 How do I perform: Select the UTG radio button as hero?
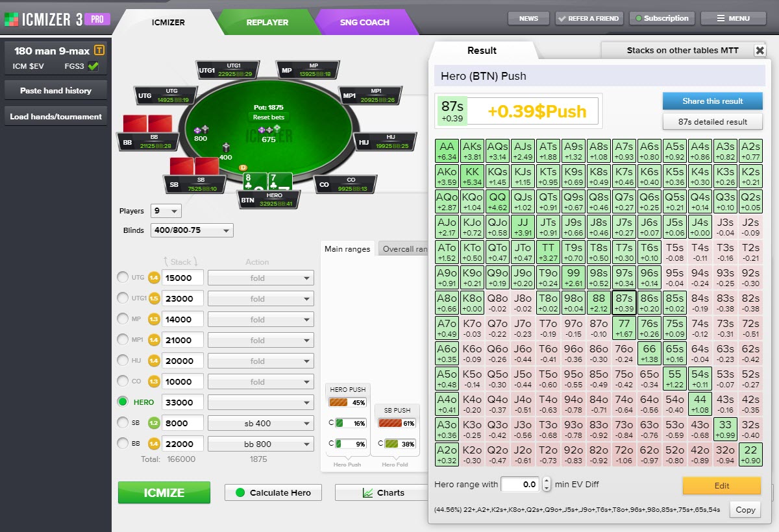pos(122,278)
